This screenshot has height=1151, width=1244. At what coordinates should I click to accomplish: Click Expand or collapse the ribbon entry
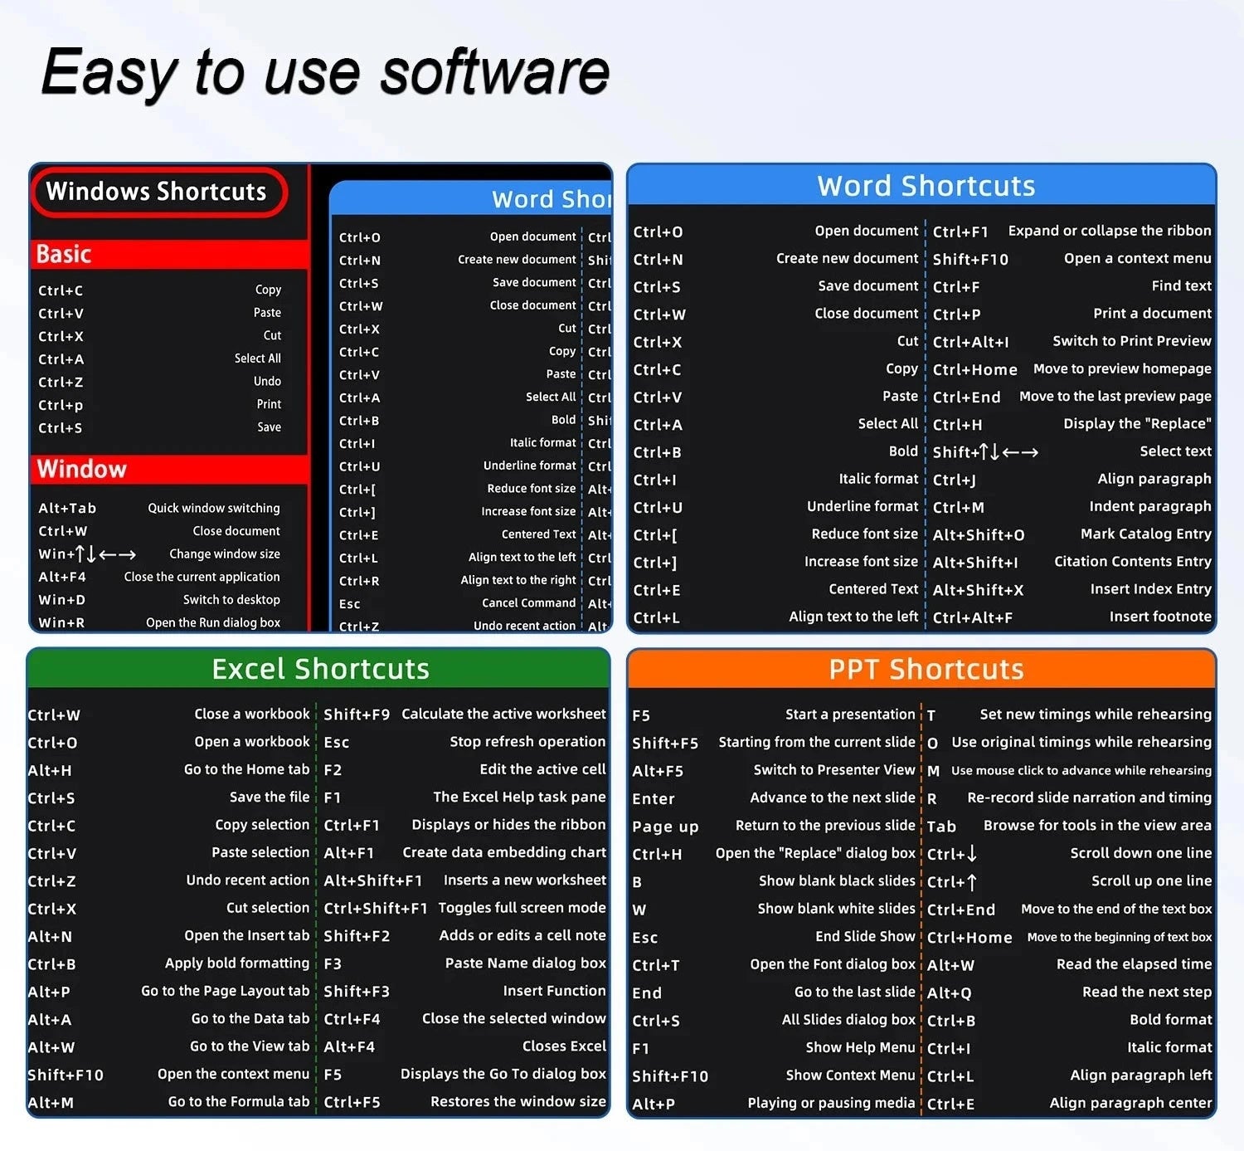pos(1071,232)
